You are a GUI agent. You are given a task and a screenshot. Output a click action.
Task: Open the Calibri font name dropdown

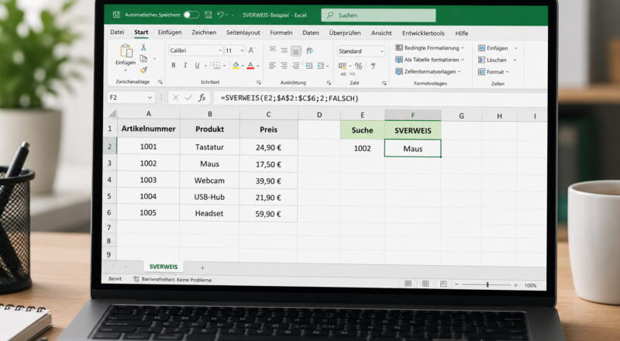tap(220, 50)
